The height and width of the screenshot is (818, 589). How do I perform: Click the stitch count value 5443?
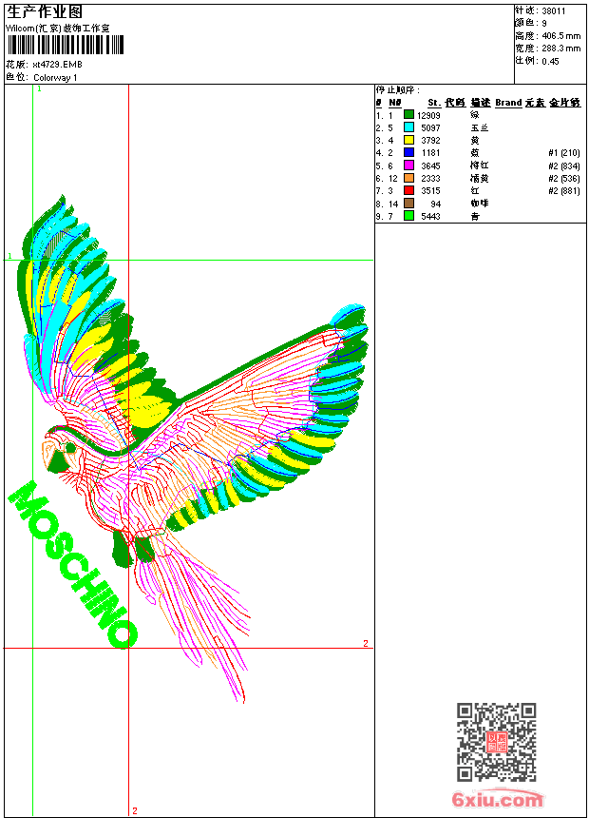pos(430,217)
